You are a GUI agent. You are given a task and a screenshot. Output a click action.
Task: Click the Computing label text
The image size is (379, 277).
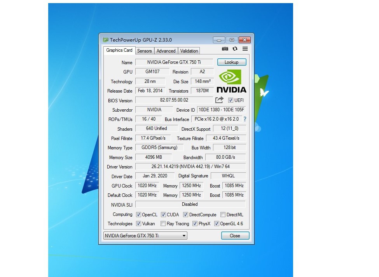(x=122, y=214)
